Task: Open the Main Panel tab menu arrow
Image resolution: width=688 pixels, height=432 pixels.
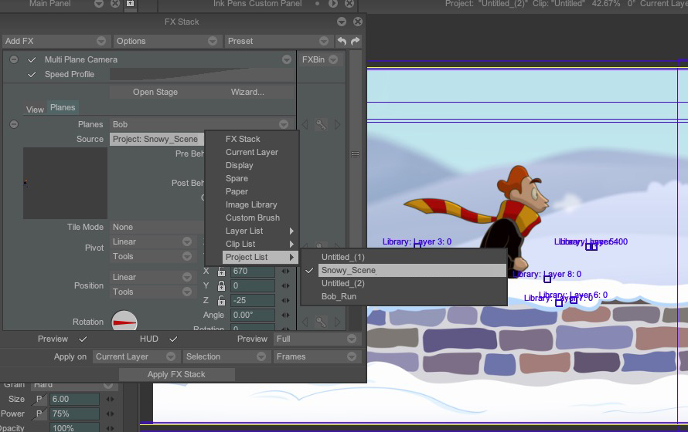Action: (x=99, y=4)
